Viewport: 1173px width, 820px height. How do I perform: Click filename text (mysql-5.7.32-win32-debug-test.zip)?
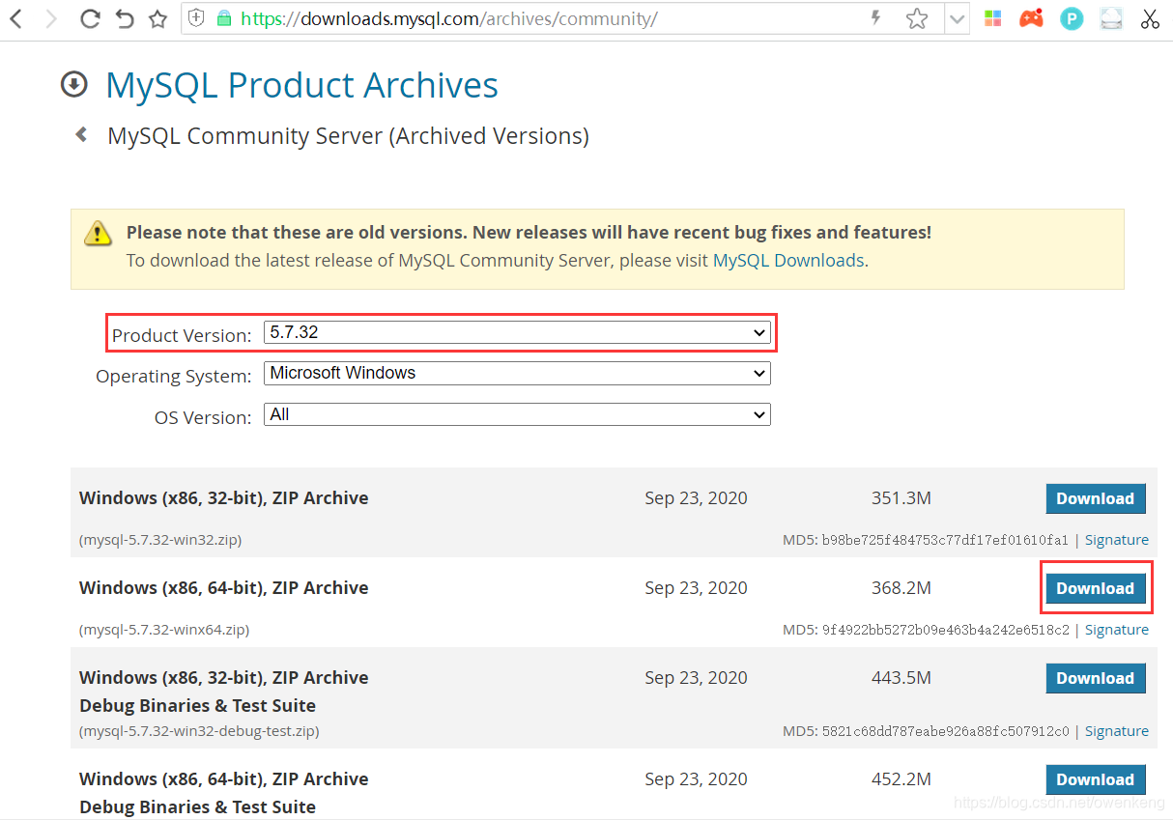[x=199, y=731]
